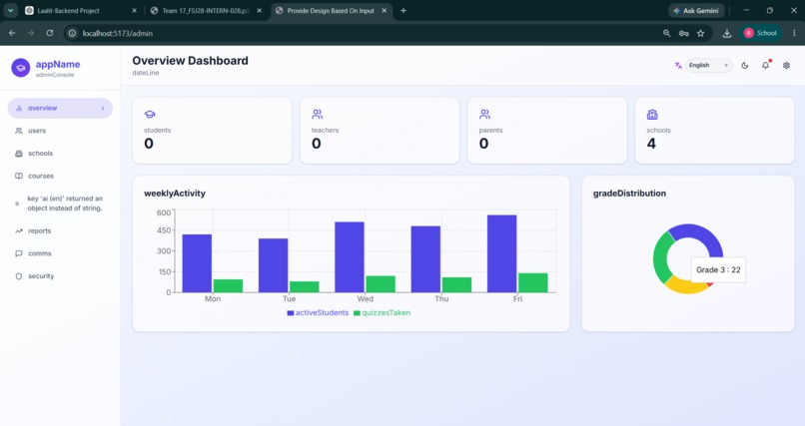
Task: Toggle quizzesTaken series in chart legend
Action: pos(382,312)
